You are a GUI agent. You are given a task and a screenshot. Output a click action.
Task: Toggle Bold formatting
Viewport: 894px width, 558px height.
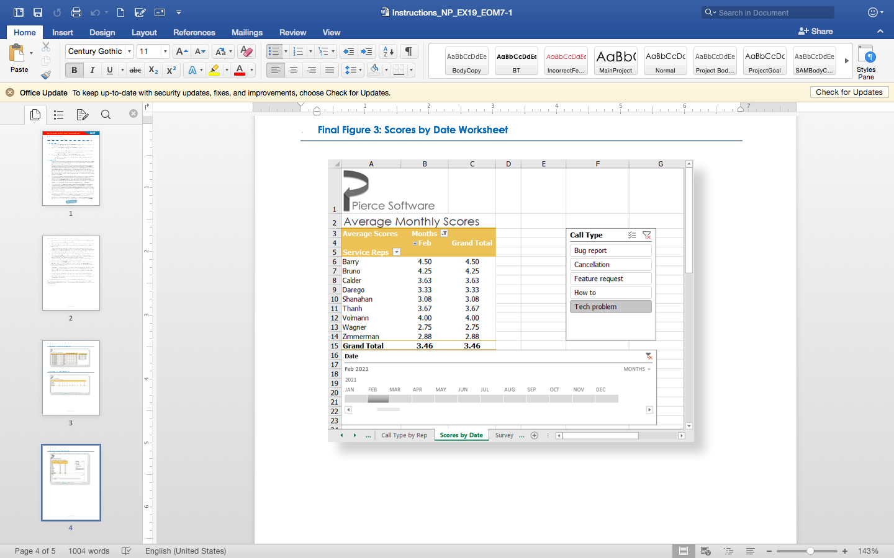pos(74,70)
